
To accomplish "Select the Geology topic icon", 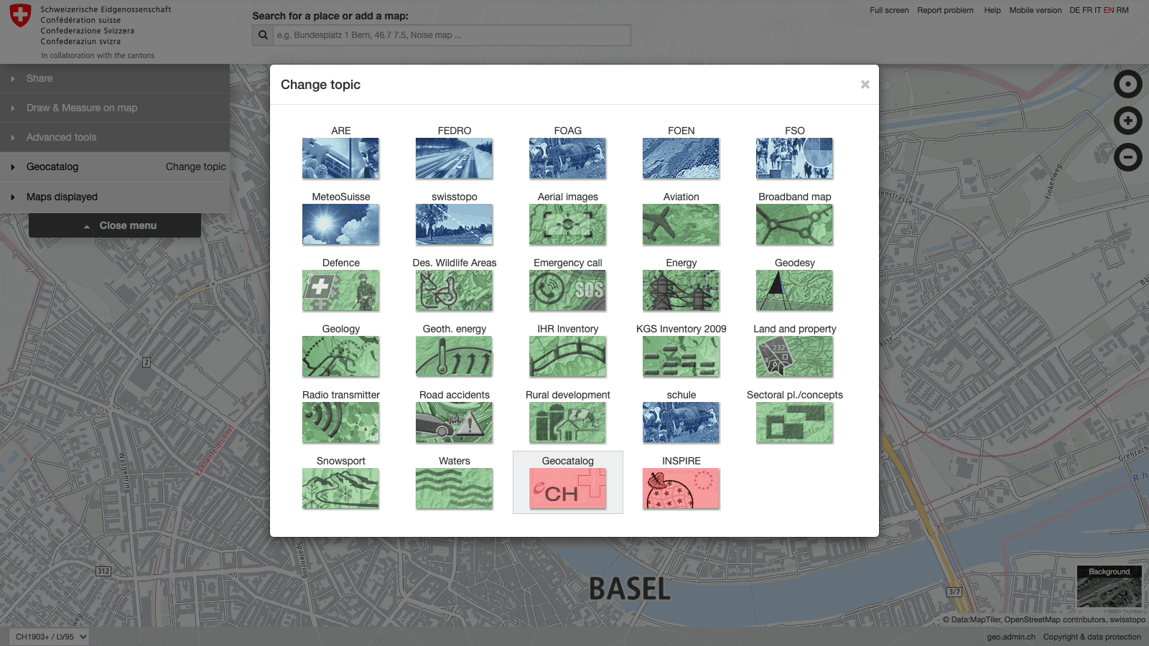I will 340,356.
